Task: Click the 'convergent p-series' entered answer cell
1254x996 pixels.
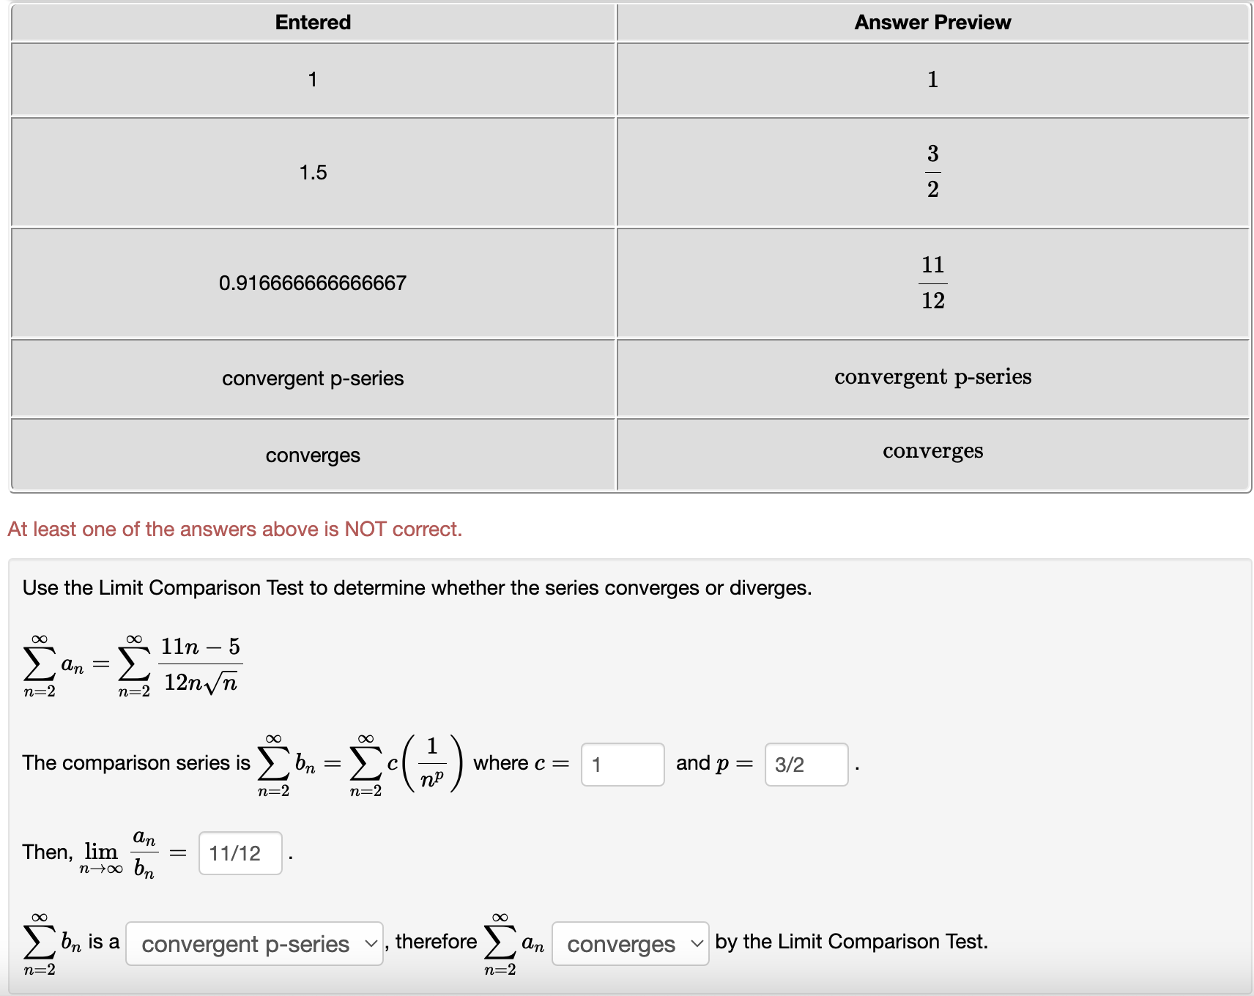Action: 312,378
